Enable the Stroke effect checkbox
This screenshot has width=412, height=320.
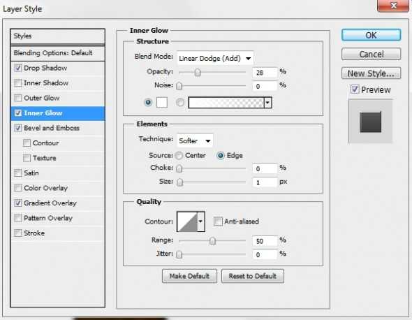pos(18,233)
